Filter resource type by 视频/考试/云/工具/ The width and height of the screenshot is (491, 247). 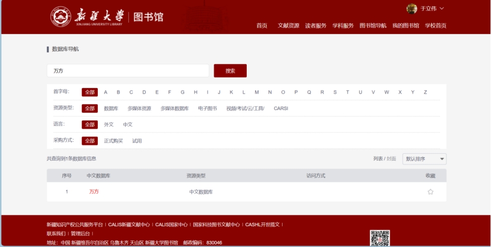coord(245,108)
